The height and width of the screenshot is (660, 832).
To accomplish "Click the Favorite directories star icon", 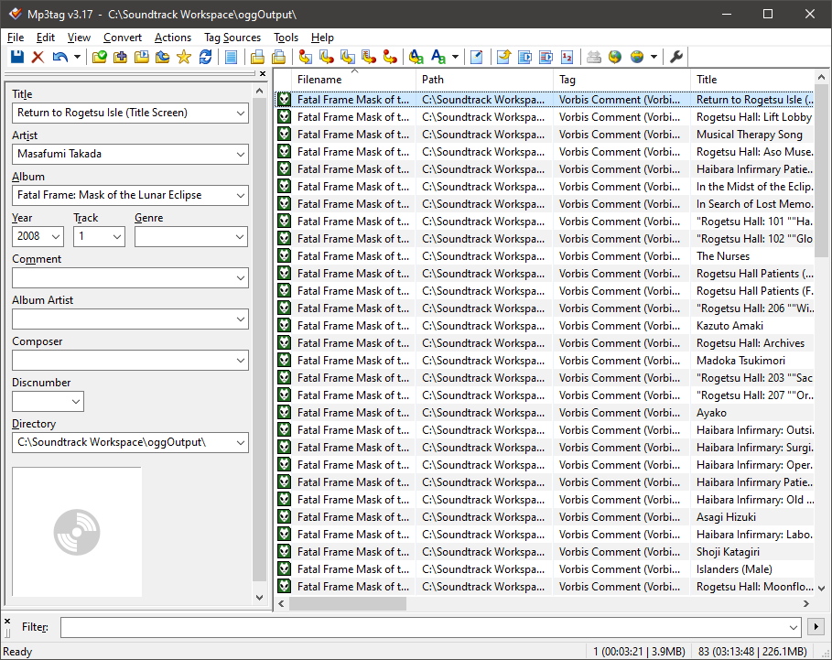I will tap(184, 57).
